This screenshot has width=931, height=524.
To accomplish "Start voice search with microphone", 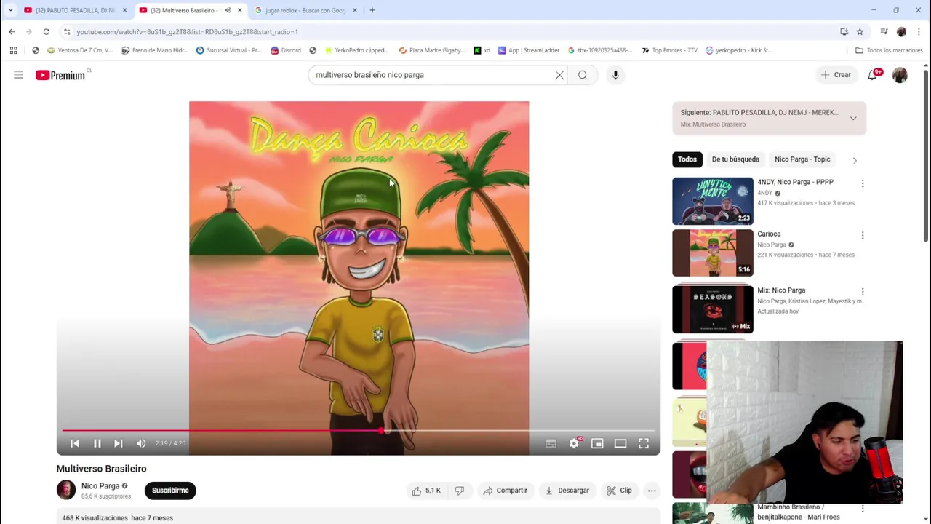I will (615, 75).
